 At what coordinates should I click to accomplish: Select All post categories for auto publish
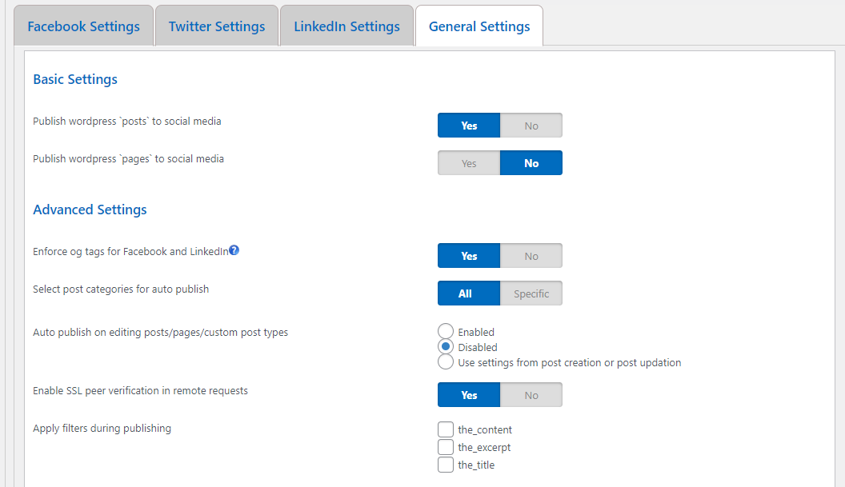pyautogui.click(x=469, y=293)
